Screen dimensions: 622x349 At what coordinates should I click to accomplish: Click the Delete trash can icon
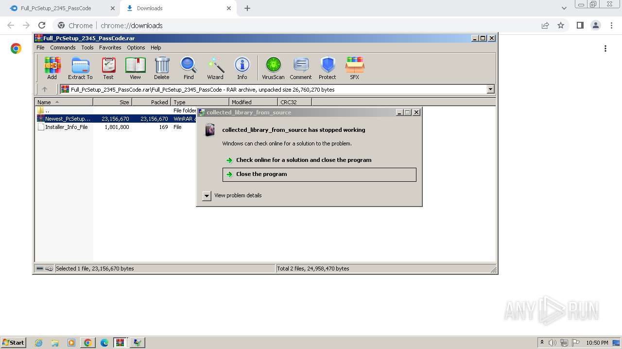[162, 68]
